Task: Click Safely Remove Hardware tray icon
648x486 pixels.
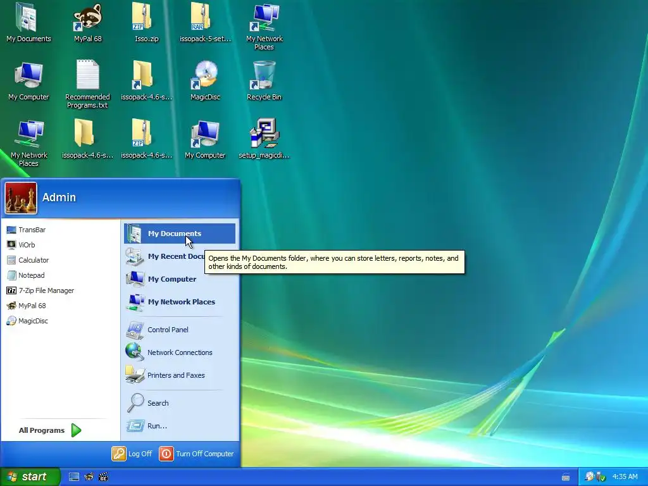Action: point(601,477)
